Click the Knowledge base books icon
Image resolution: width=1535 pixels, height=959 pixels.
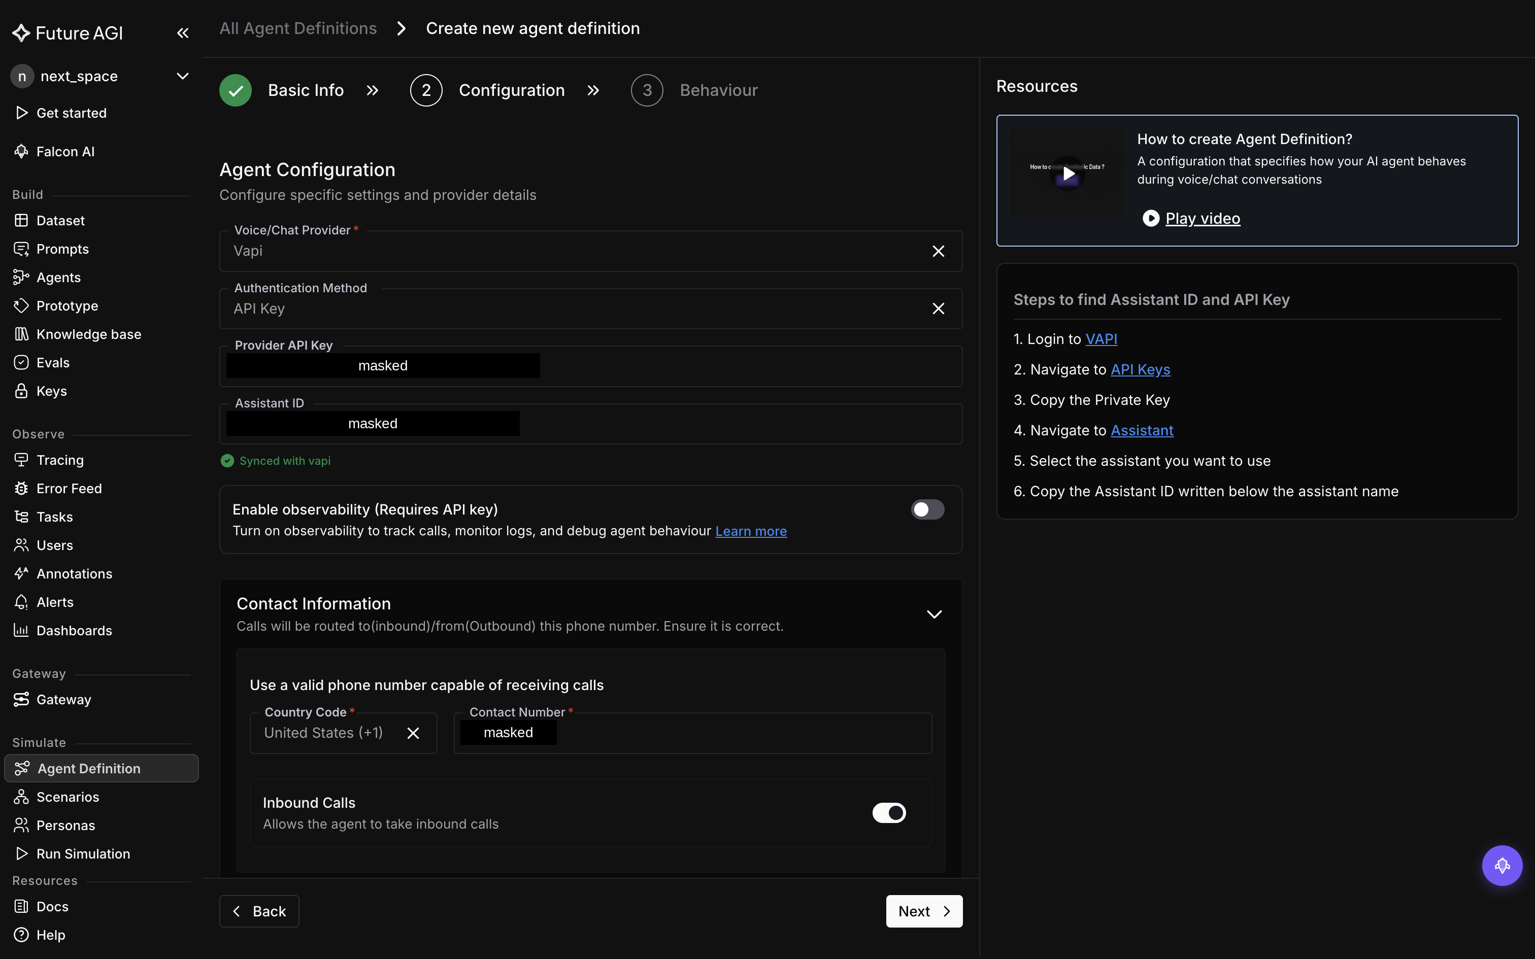(x=21, y=334)
